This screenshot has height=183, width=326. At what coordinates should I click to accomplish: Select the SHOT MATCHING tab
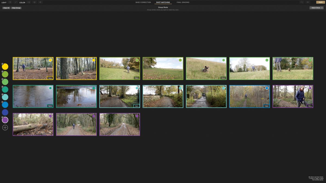coord(163,2)
